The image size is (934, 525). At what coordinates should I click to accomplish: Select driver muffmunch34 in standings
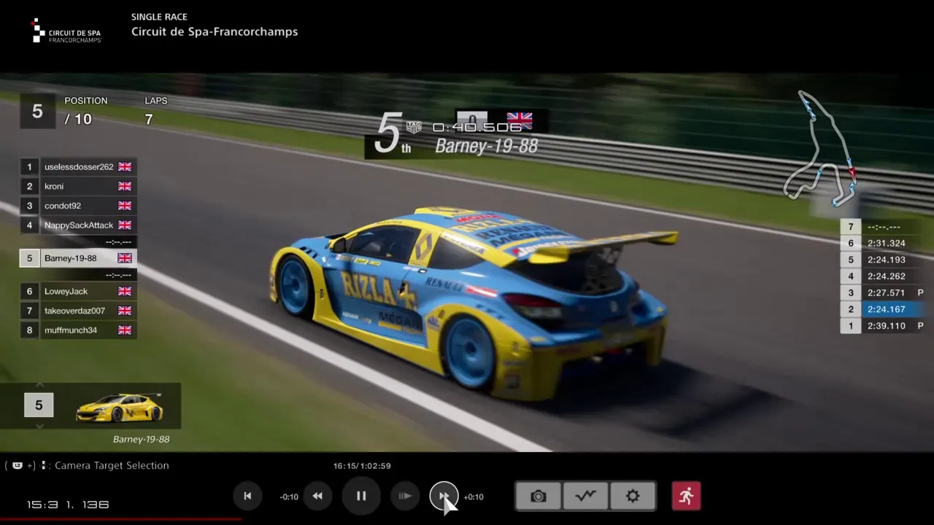pyautogui.click(x=78, y=330)
